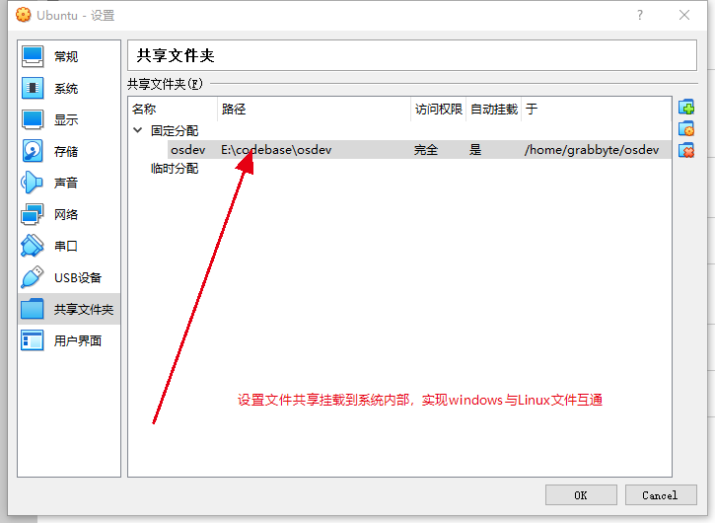This screenshot has width=715, height=523.
Task: Sort by the 于 column header
Action: 597,110
